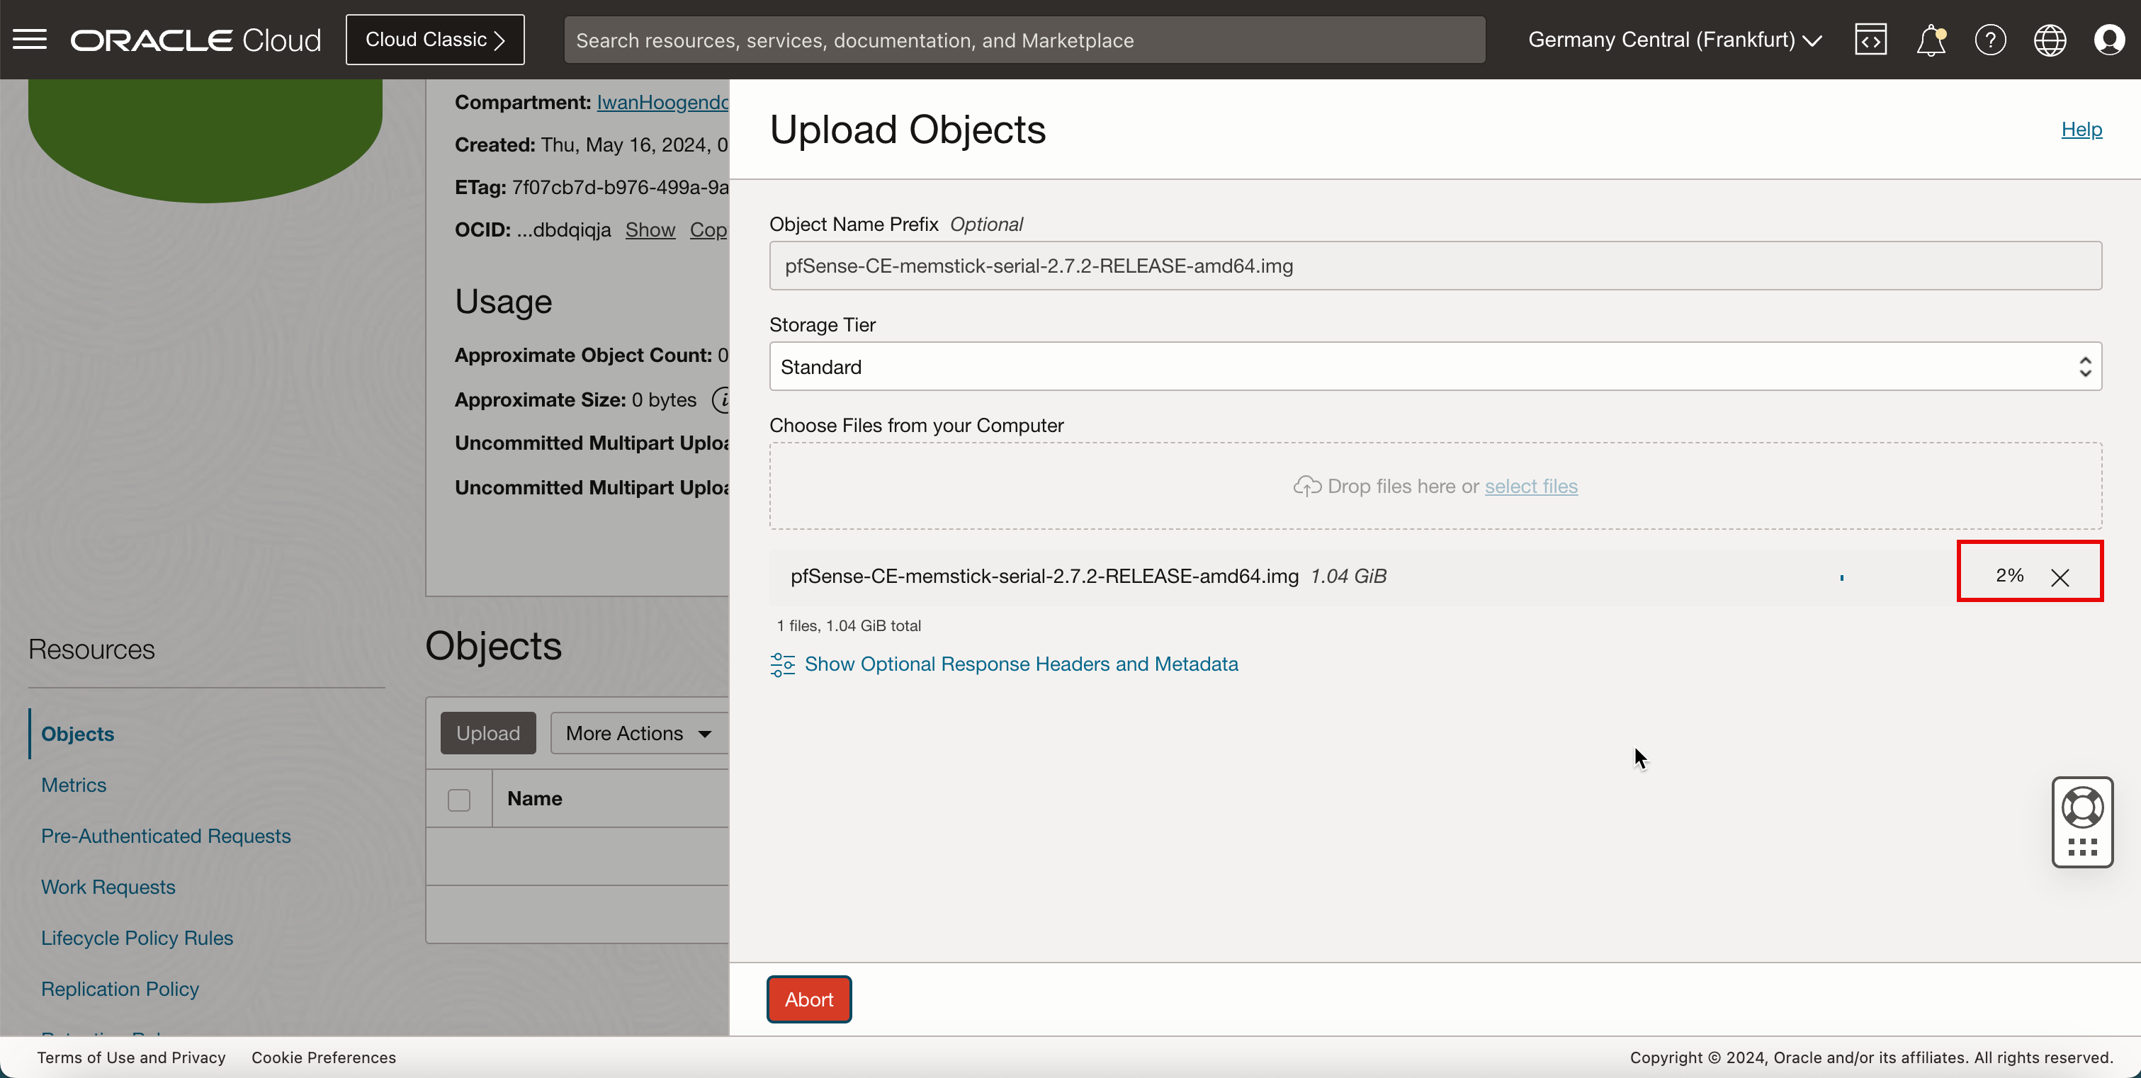Show Optional Response Headers and Metadata
2141x1078 pixels.
pyautogui.click(x=1021, y=663)
